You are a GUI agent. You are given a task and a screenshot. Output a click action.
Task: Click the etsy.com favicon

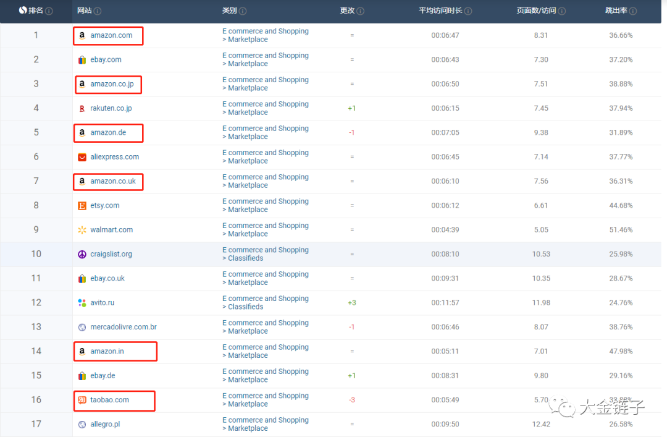click(82, 206)
